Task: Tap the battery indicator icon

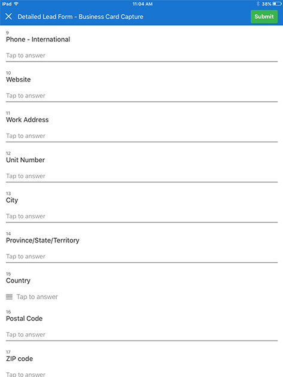Action: (277, 4)
